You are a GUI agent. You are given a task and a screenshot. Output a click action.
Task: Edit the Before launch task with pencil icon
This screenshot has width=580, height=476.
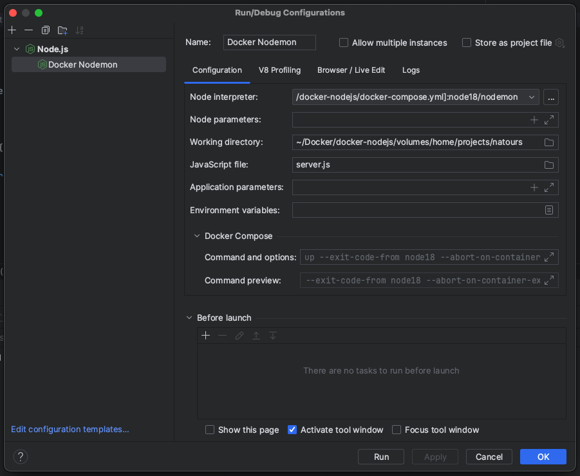pos(239,336)
